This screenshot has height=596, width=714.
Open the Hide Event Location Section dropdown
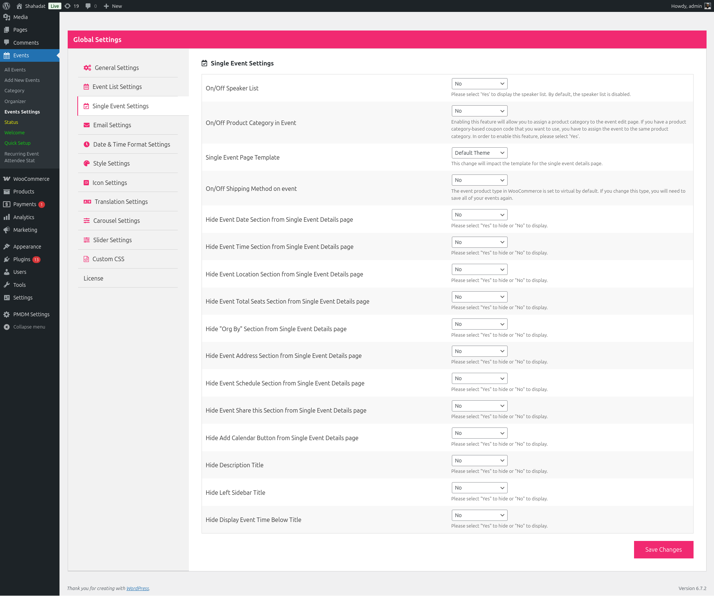(479, 269)
